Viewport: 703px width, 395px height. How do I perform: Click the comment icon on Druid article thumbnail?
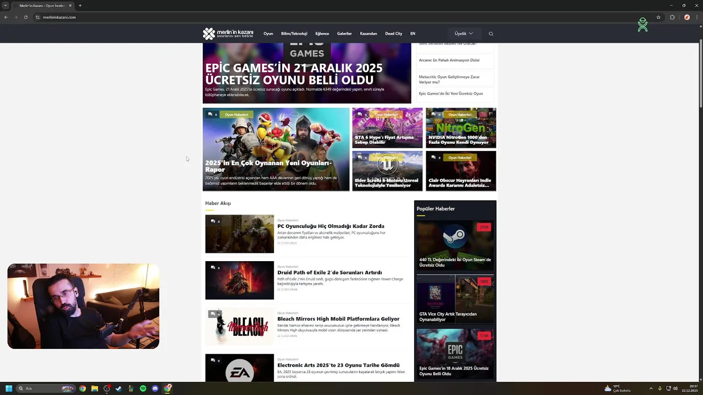tap(213, 268)
